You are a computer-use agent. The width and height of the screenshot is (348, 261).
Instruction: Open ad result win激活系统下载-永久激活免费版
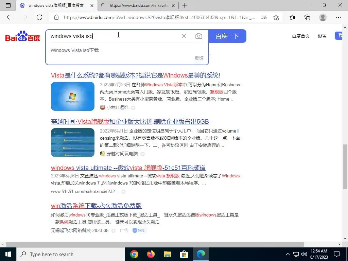pos(96,206)
